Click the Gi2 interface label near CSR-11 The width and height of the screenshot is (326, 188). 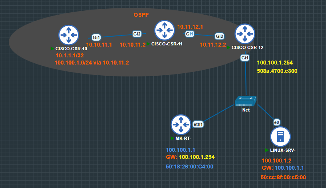137,34
